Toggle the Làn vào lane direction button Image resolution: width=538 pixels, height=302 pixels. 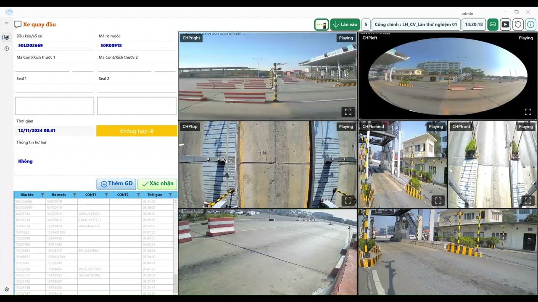(345, 25)
